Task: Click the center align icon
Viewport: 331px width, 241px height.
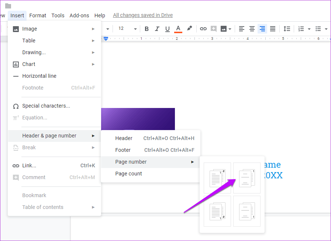Action: (252, 29)
